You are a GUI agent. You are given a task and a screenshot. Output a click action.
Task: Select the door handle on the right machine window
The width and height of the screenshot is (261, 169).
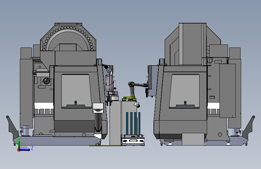tap(185, 103)
